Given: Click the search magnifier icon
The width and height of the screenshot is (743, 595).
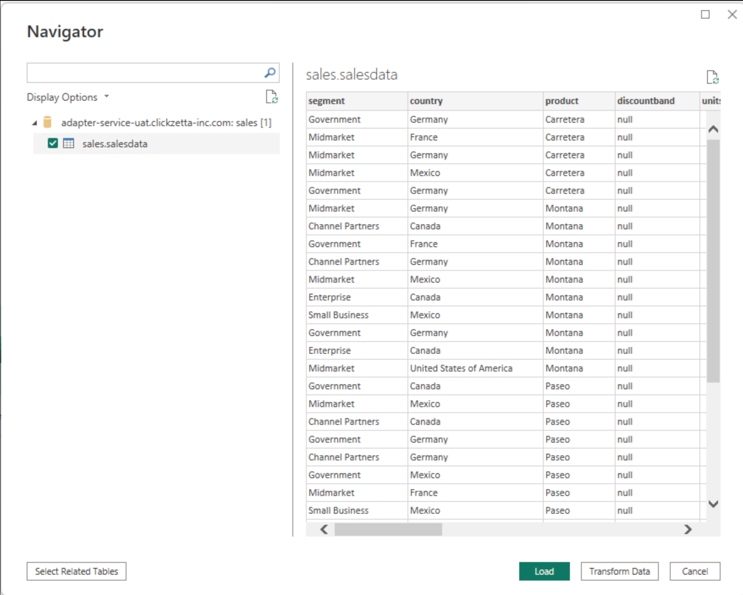Looking at the screenshot, I should 270,73.
